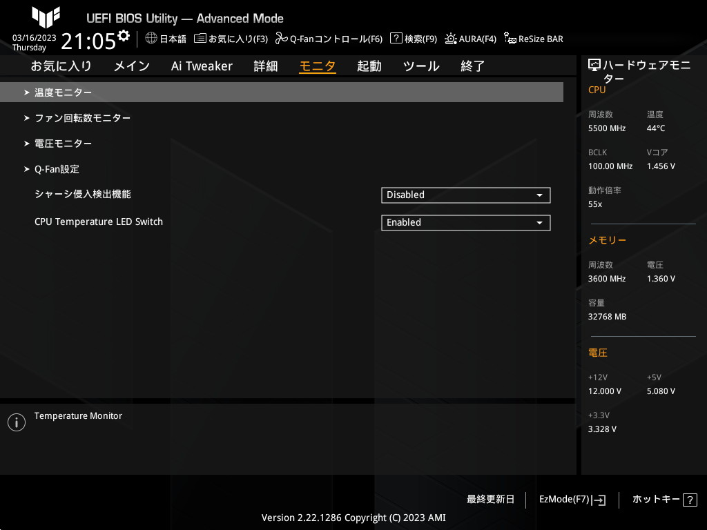Click memory voltage 1.360 V
The width and height of the screenshot is (707, 530).
(661, 279)
